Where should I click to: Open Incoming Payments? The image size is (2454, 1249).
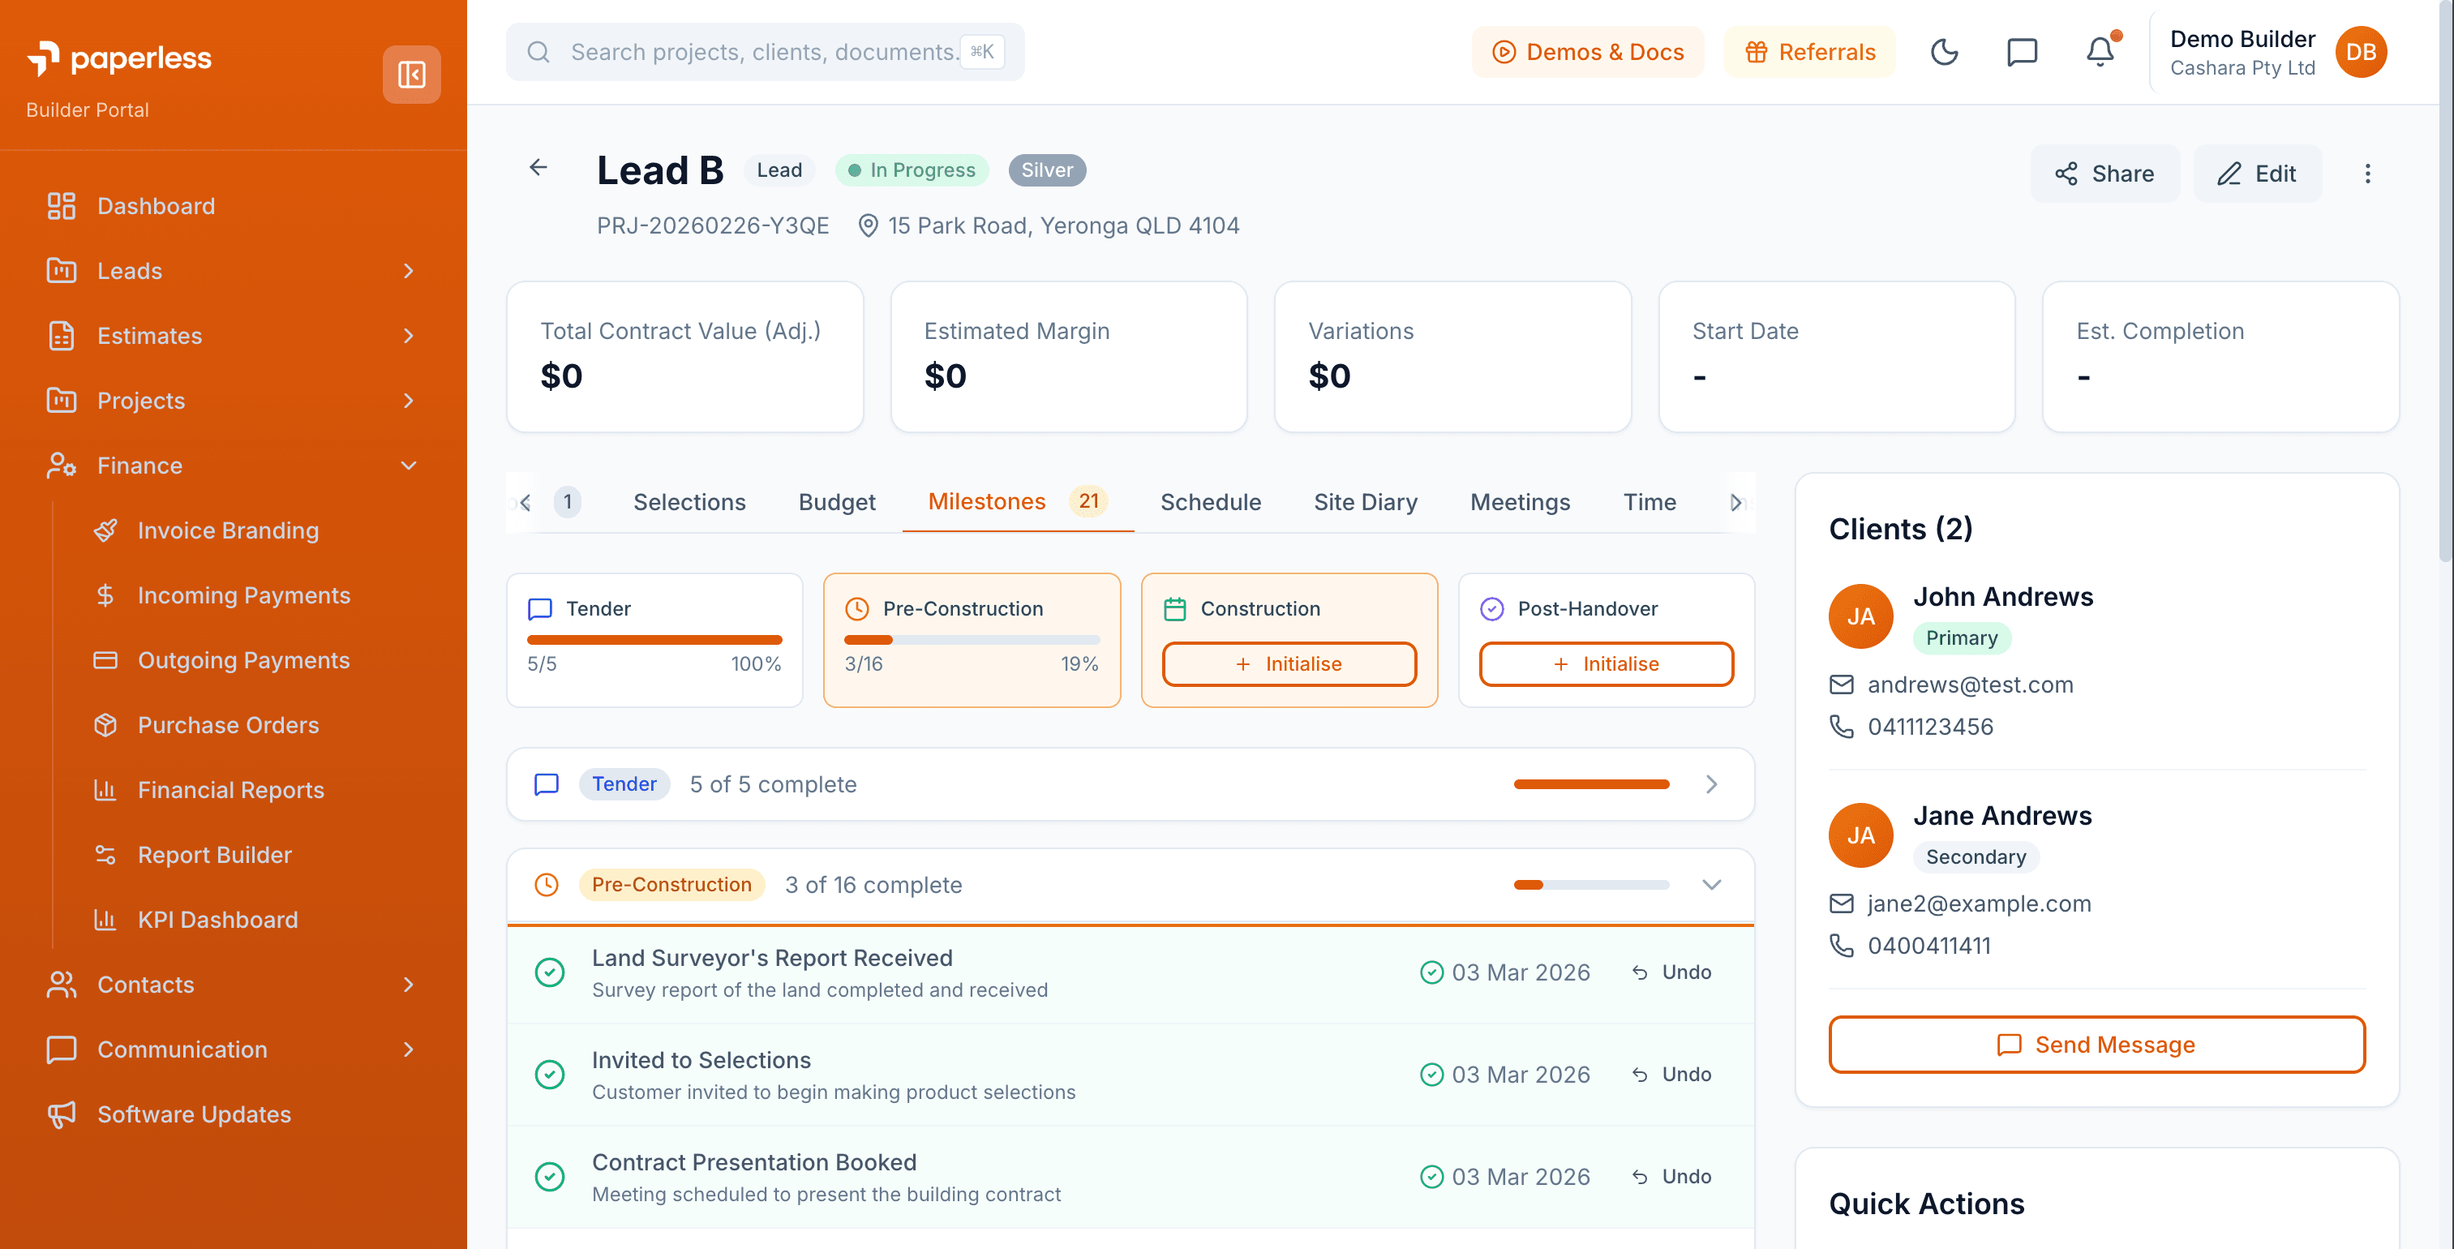point(244,595)
